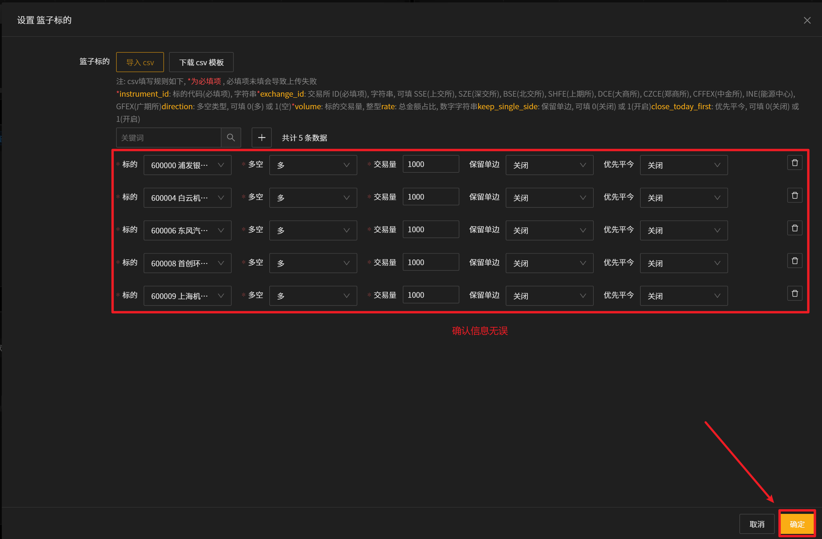Open 优先平今 dropdown in 600000 row

(x=683, y=165)
